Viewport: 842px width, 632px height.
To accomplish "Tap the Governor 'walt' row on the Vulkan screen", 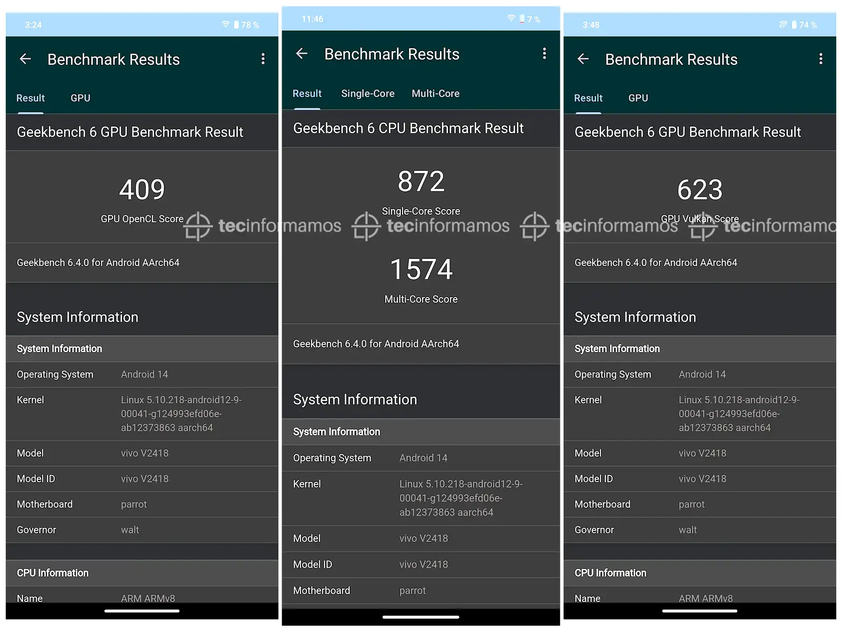I will (x=700, y=530).
